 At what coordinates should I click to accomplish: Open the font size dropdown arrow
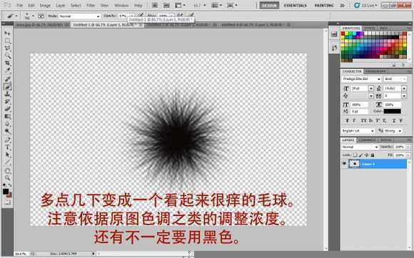[x=371, y=88]
